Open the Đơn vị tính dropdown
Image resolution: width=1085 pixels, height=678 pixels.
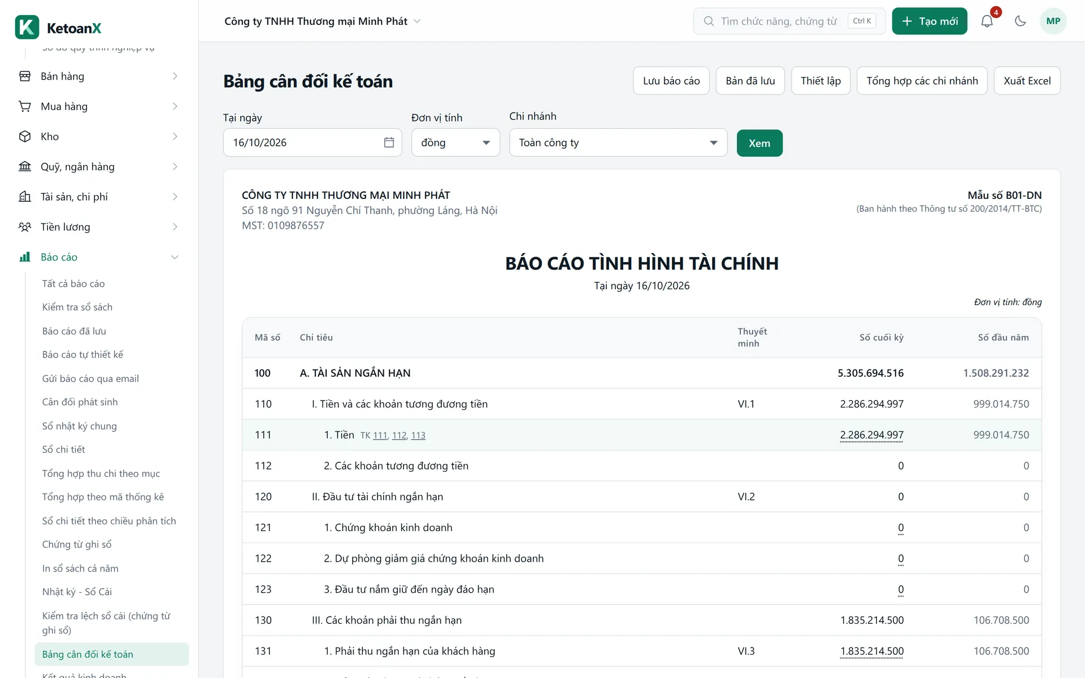[455, 142]
